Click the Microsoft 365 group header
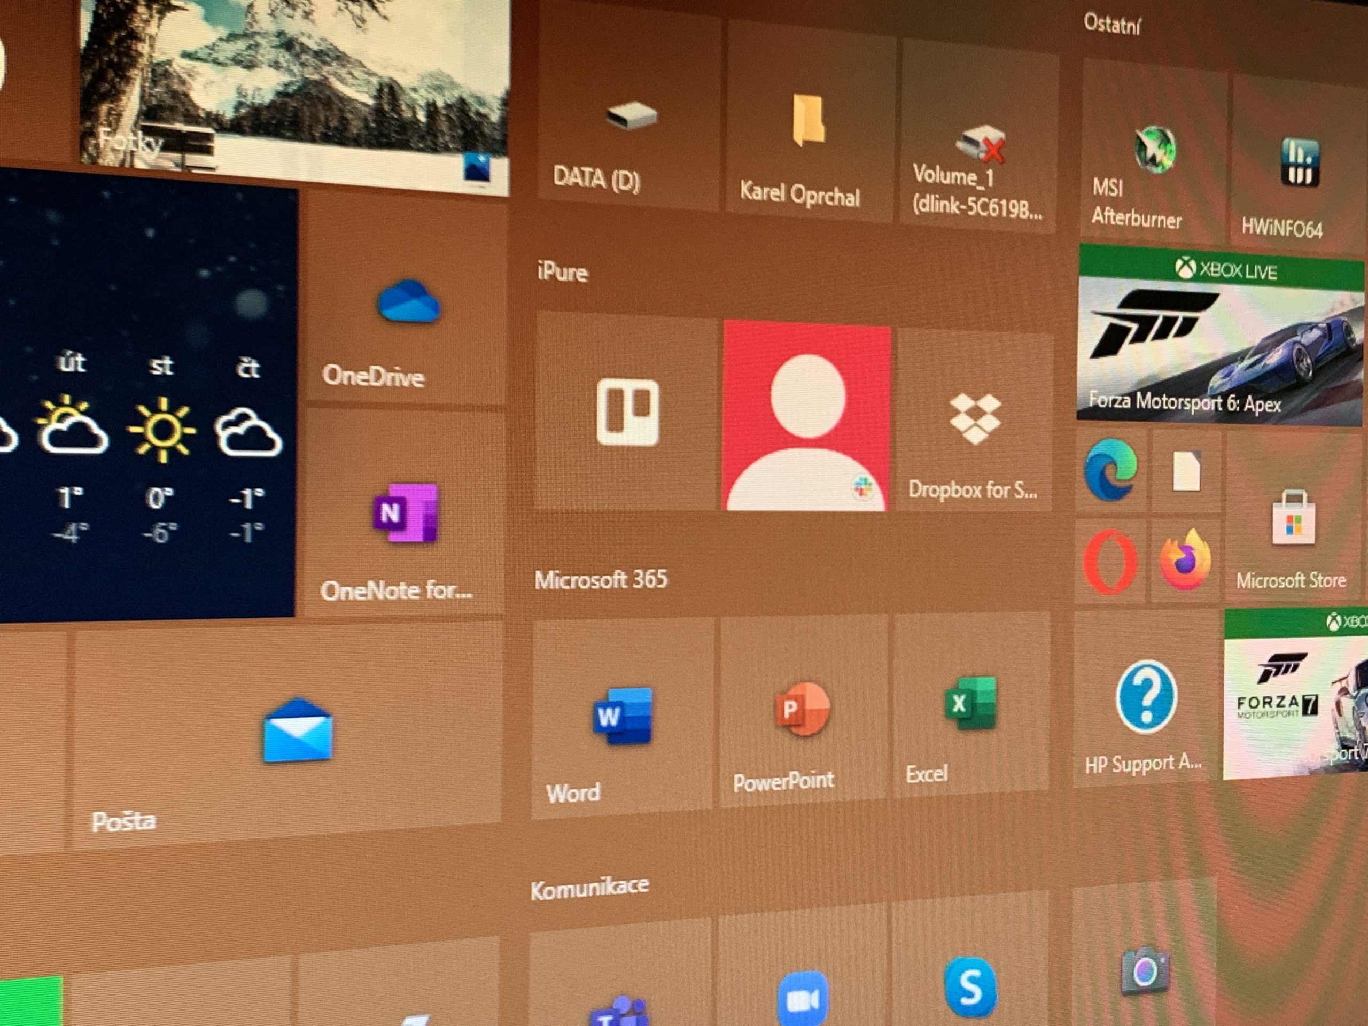 click(x=601, y=579)
